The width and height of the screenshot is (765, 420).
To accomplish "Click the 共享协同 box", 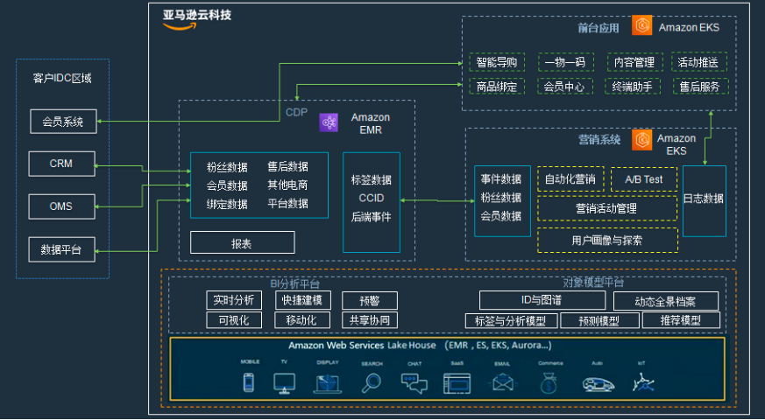I will click(370, 320).
